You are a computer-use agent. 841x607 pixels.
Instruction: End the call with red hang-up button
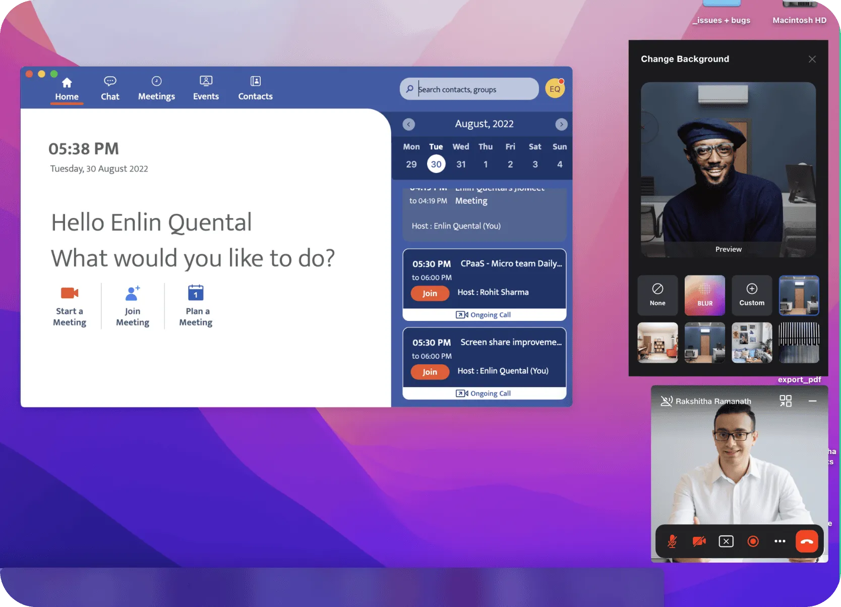click(x=807, y=541)
